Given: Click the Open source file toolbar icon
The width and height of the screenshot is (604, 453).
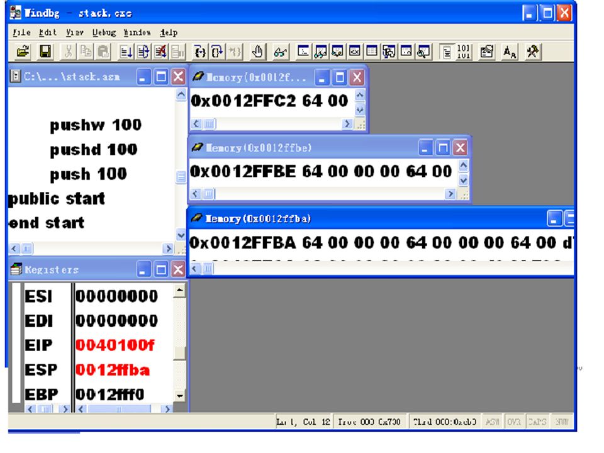Looking at the screenshot, I should (x=23, y=51).
